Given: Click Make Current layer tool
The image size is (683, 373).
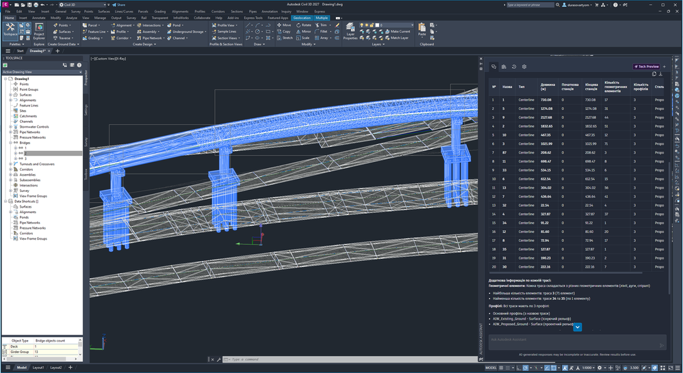Looking at the screenshot, I should pyautogui.click(x=398, y=31).
